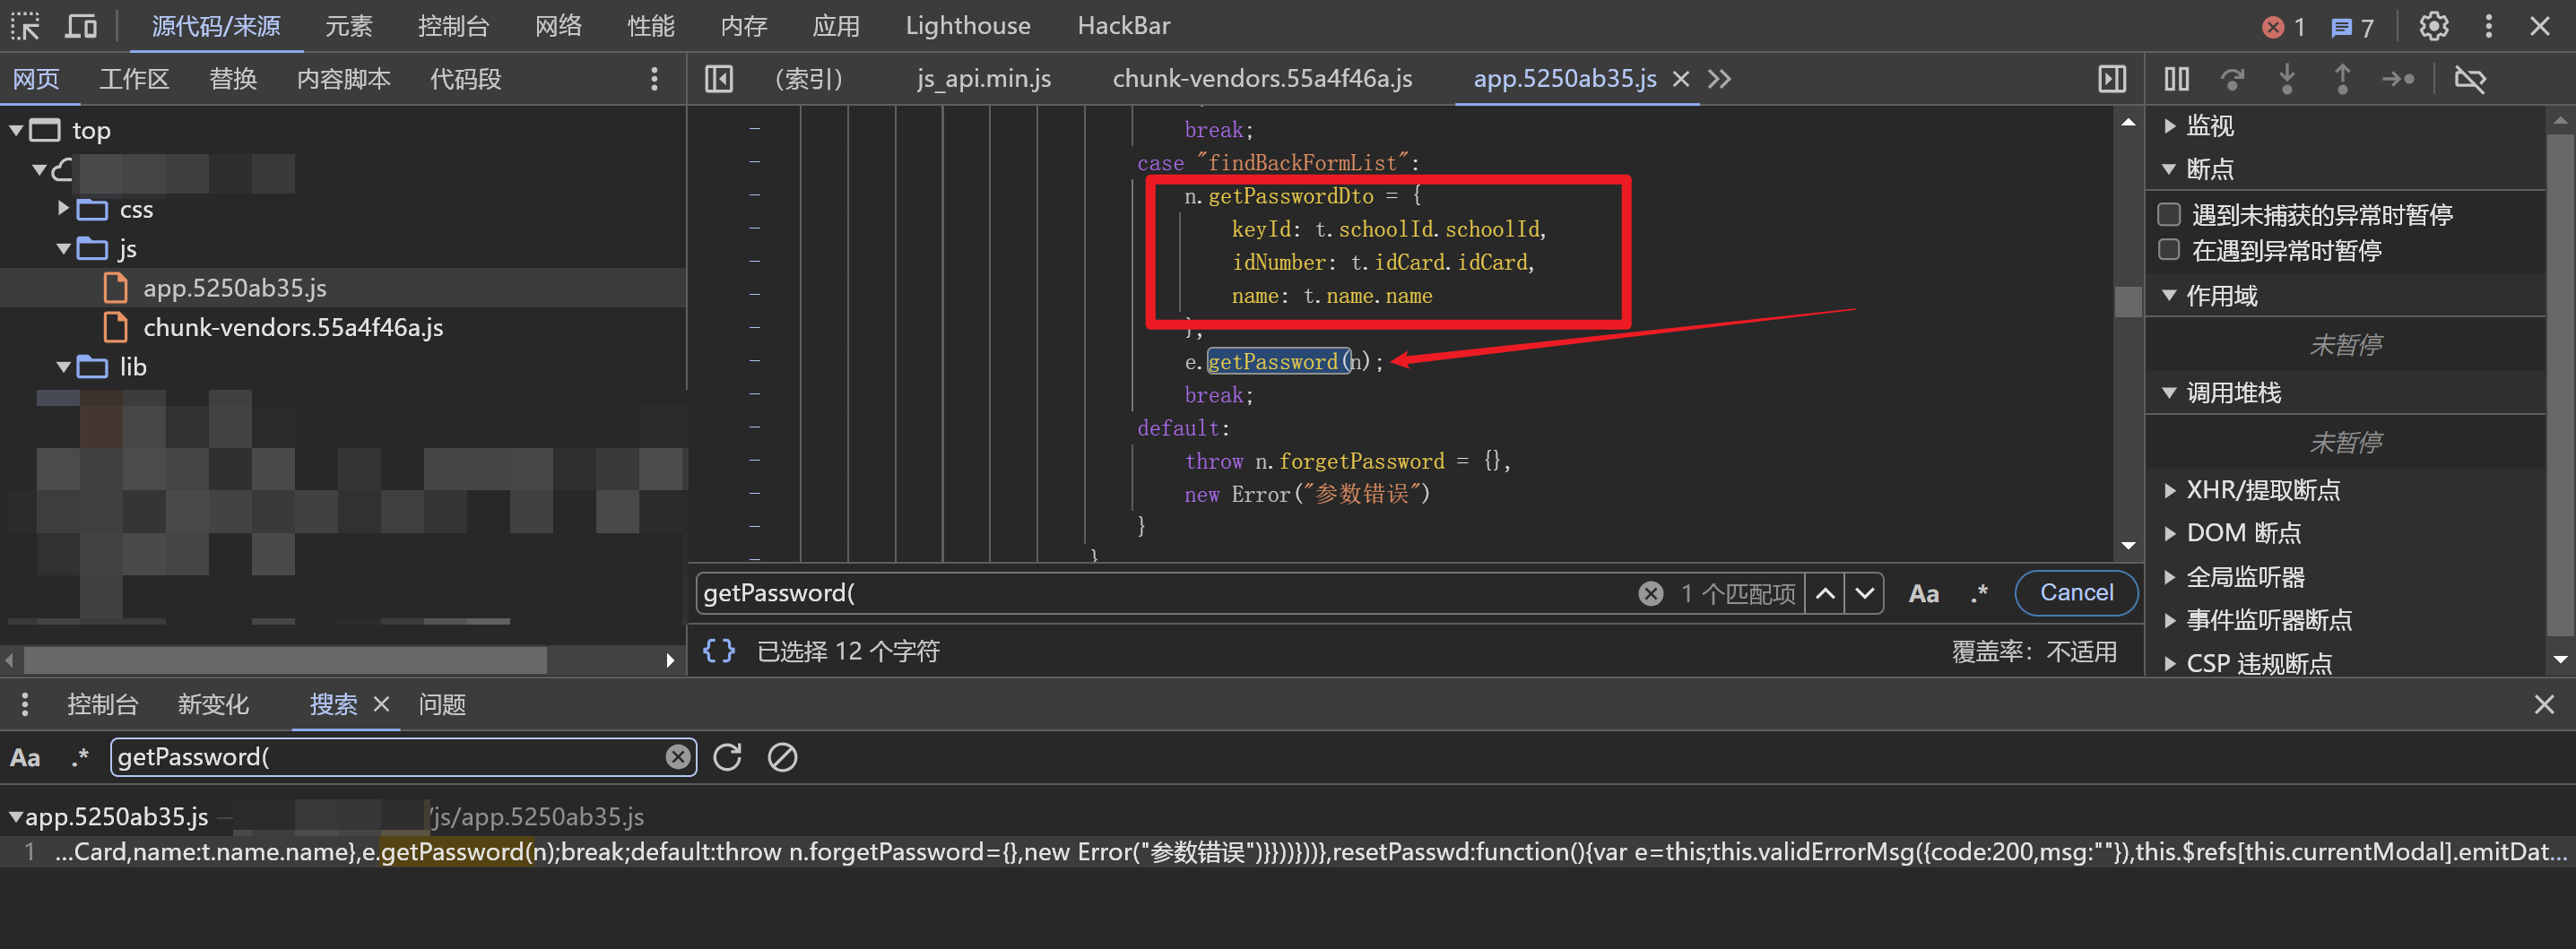Toggle the device toolbar icon

tap(81, 27)
